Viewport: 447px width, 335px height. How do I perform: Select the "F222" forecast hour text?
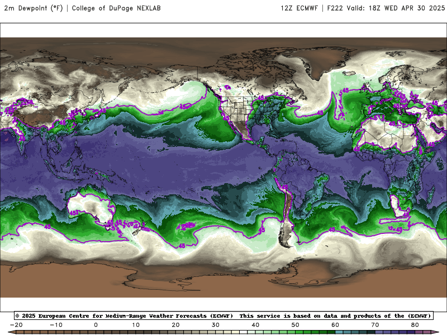[x=335, y=8]
